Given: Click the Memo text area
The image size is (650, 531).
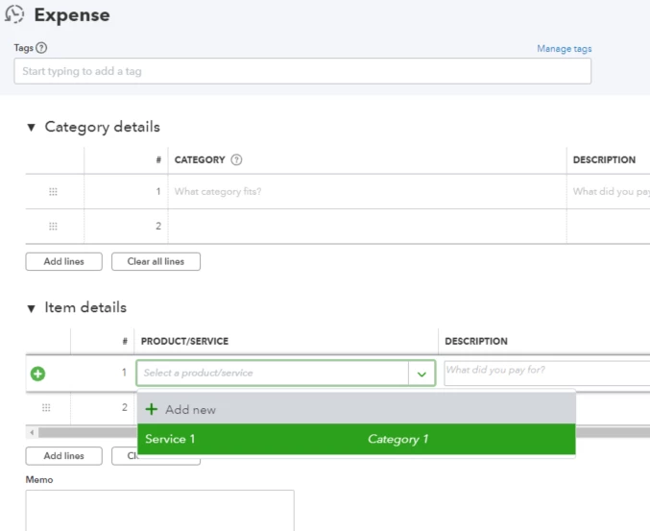Looking at the screenshot, I should 160,511.
